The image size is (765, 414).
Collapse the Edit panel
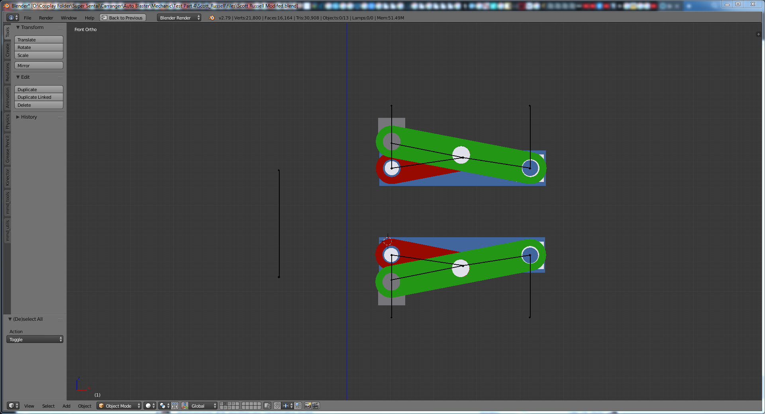(18, 77)
